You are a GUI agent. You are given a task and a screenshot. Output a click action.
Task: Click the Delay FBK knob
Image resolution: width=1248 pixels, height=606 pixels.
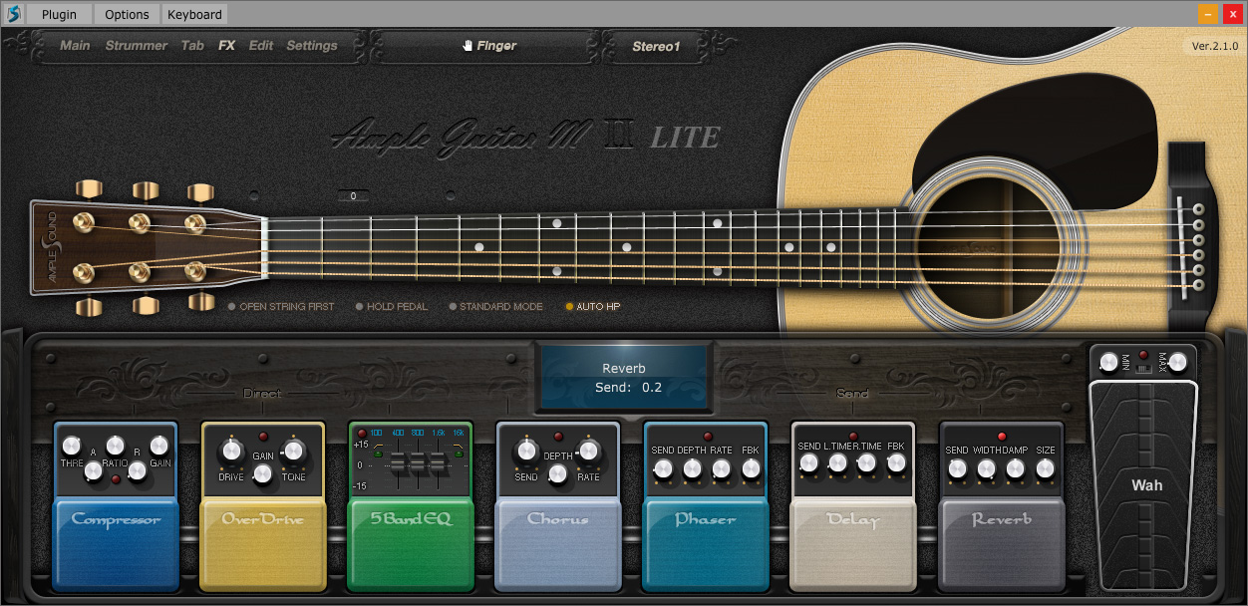896,462
